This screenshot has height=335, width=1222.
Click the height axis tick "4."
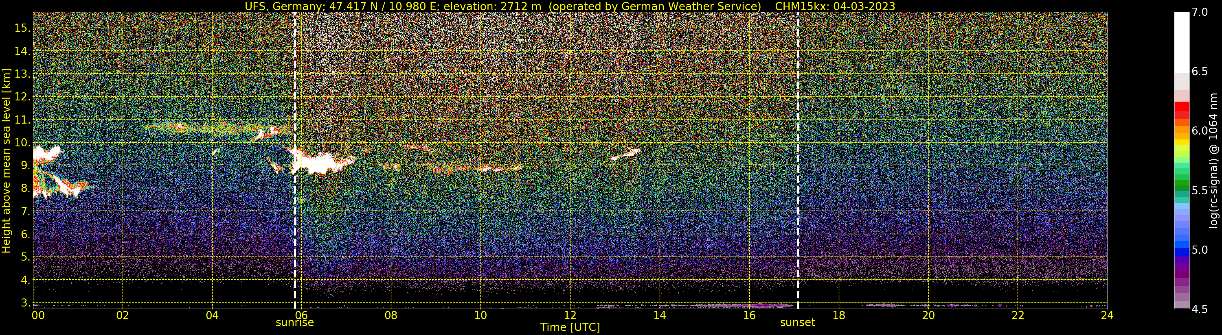[25, 280]
